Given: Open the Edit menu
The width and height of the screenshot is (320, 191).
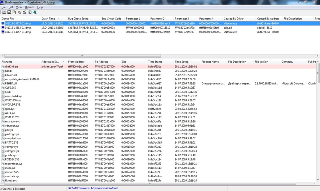Looking at the screenshot, I should [11, 7].
